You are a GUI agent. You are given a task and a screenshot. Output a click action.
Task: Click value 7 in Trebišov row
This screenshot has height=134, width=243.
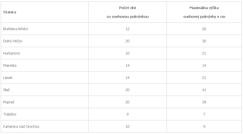click(x=204, y=114)
